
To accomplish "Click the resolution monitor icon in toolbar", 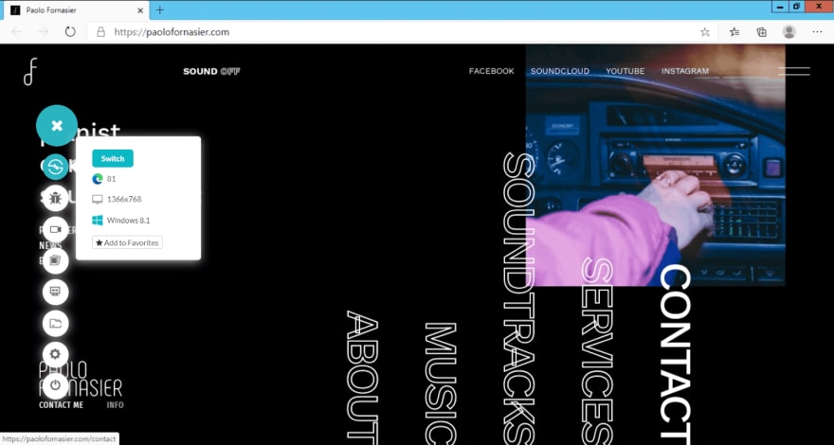I will pos(55,292).
